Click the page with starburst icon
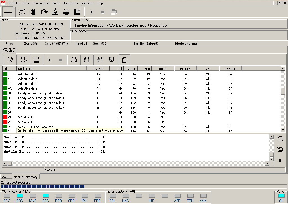This screenshot has width=288, height=204. point(10,60)
